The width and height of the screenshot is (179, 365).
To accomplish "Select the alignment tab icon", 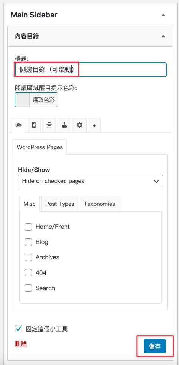I will tap(49, 125).
